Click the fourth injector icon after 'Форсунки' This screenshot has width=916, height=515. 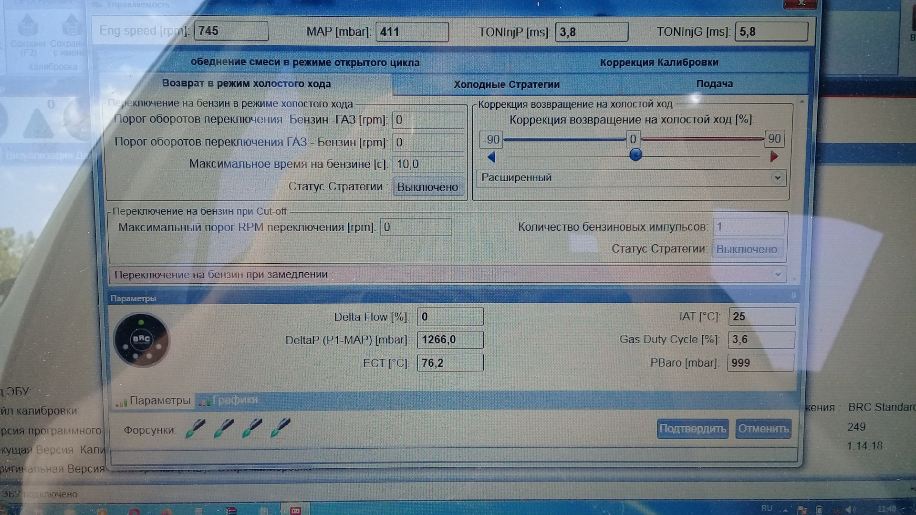[x=281, y=428]
